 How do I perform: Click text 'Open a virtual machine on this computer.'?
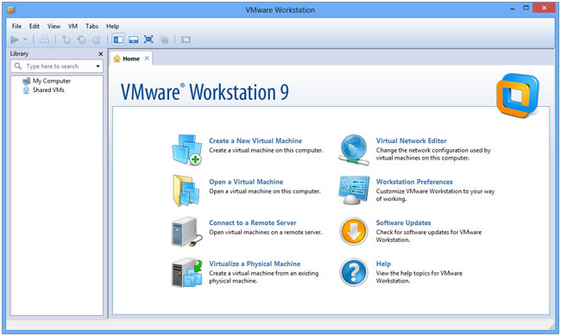pyautogui.click(x=265, y=191)
